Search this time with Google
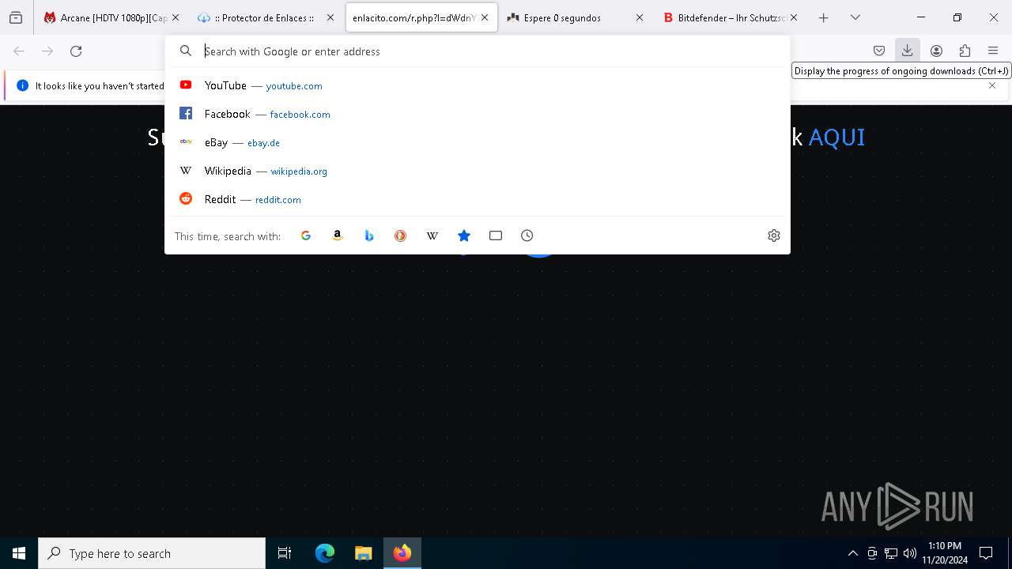 tap(306, 236)
